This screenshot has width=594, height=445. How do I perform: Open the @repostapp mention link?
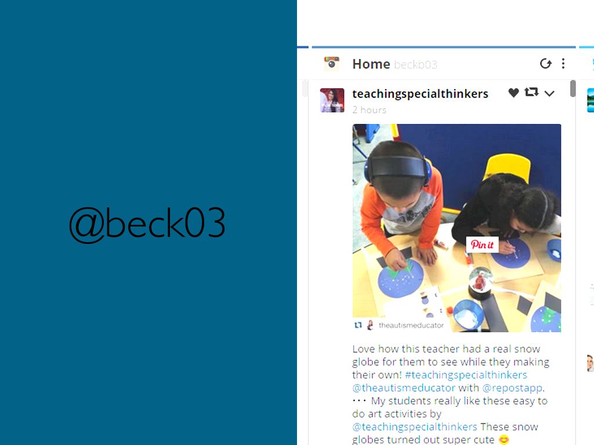pos(512,388)
